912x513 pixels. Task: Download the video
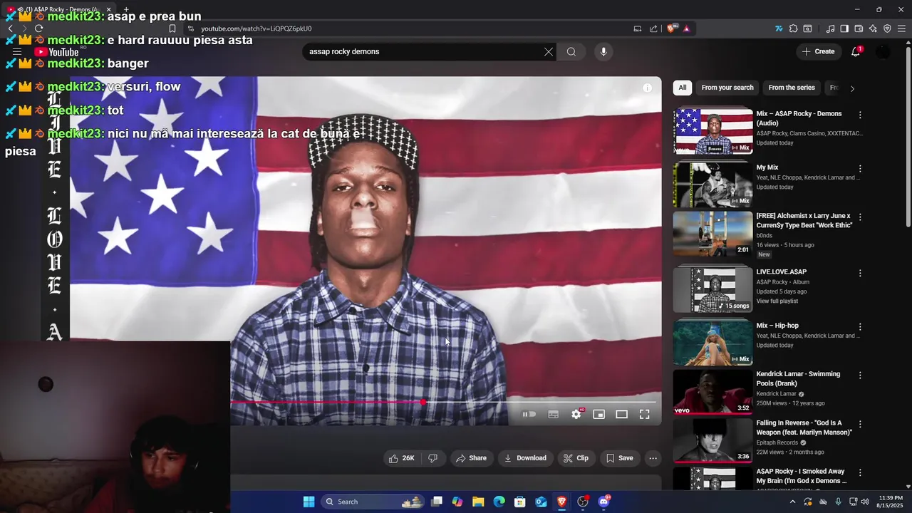coord(525,458)
